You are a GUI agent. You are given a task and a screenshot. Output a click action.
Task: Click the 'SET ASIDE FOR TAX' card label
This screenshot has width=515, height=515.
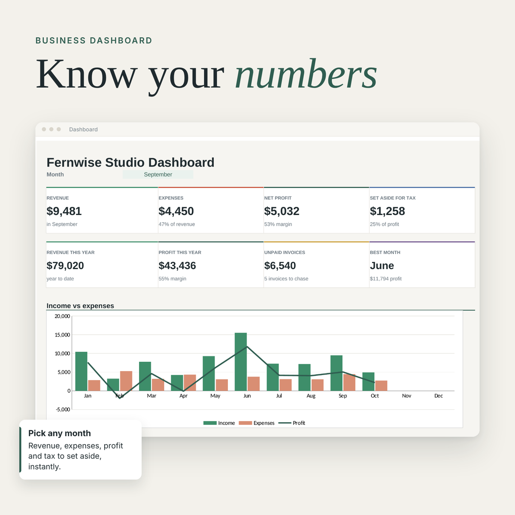pyautogui.click(x=393, y=198)
